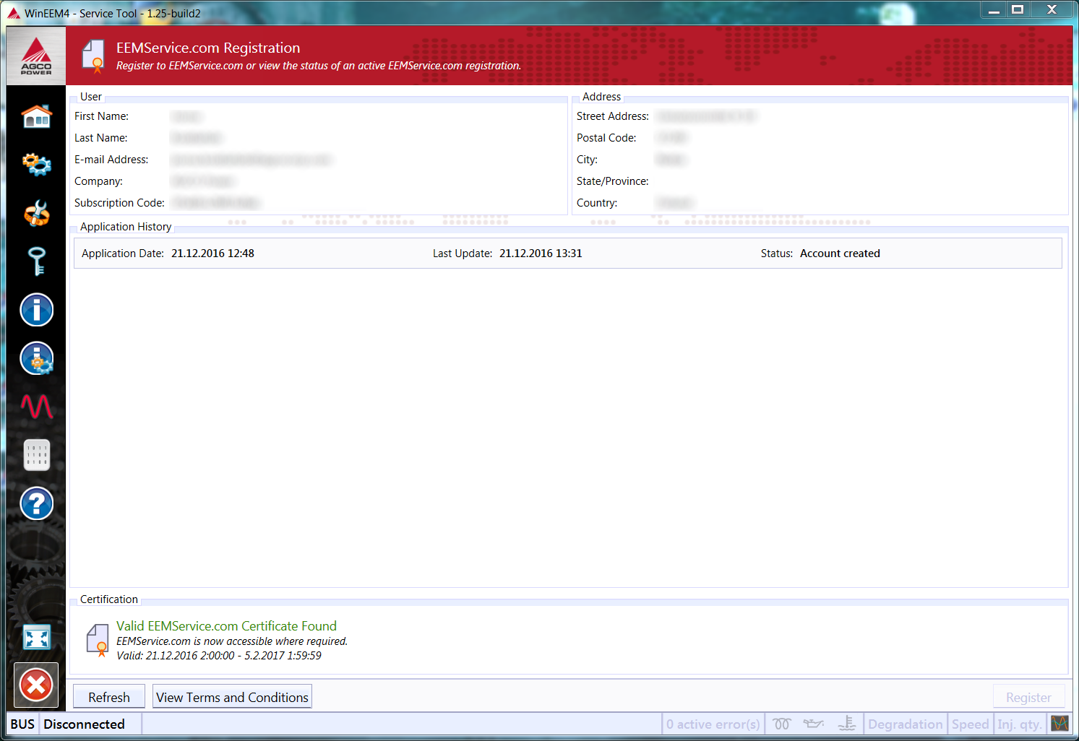
Task: Click the glow plug indicator in status bar
Action: [x=781, y=724]
